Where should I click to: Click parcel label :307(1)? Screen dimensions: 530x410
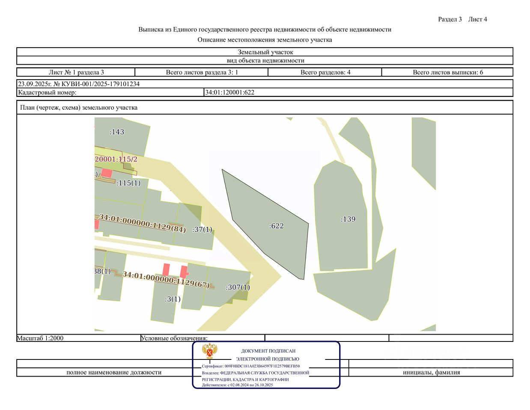click(x=238, y=287)
